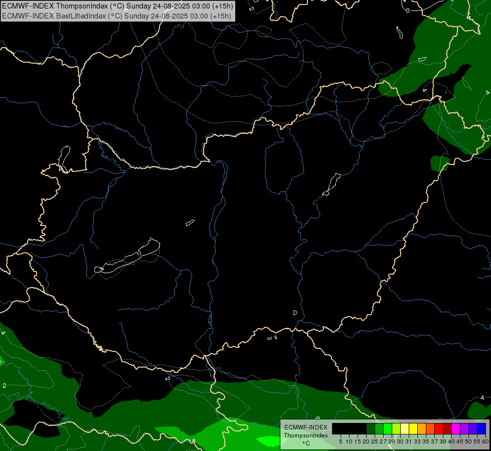Viewport: 491px width, 451px height.
Task: Click the legend unit label '°C'
Action: point(306,443)
